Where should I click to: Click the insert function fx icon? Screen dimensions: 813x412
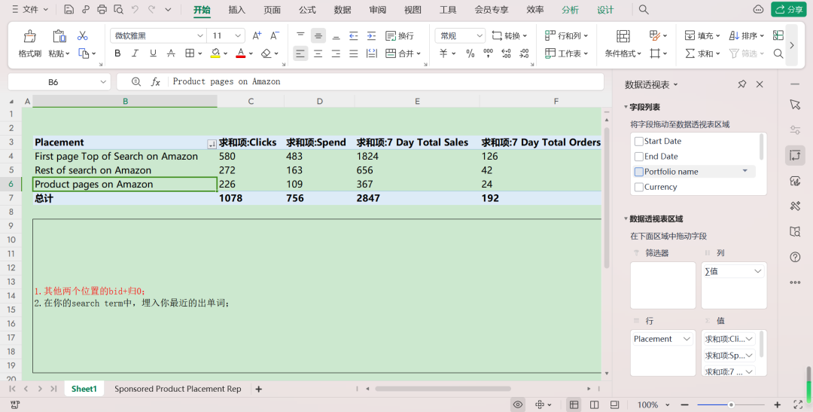tap(156, 81)
